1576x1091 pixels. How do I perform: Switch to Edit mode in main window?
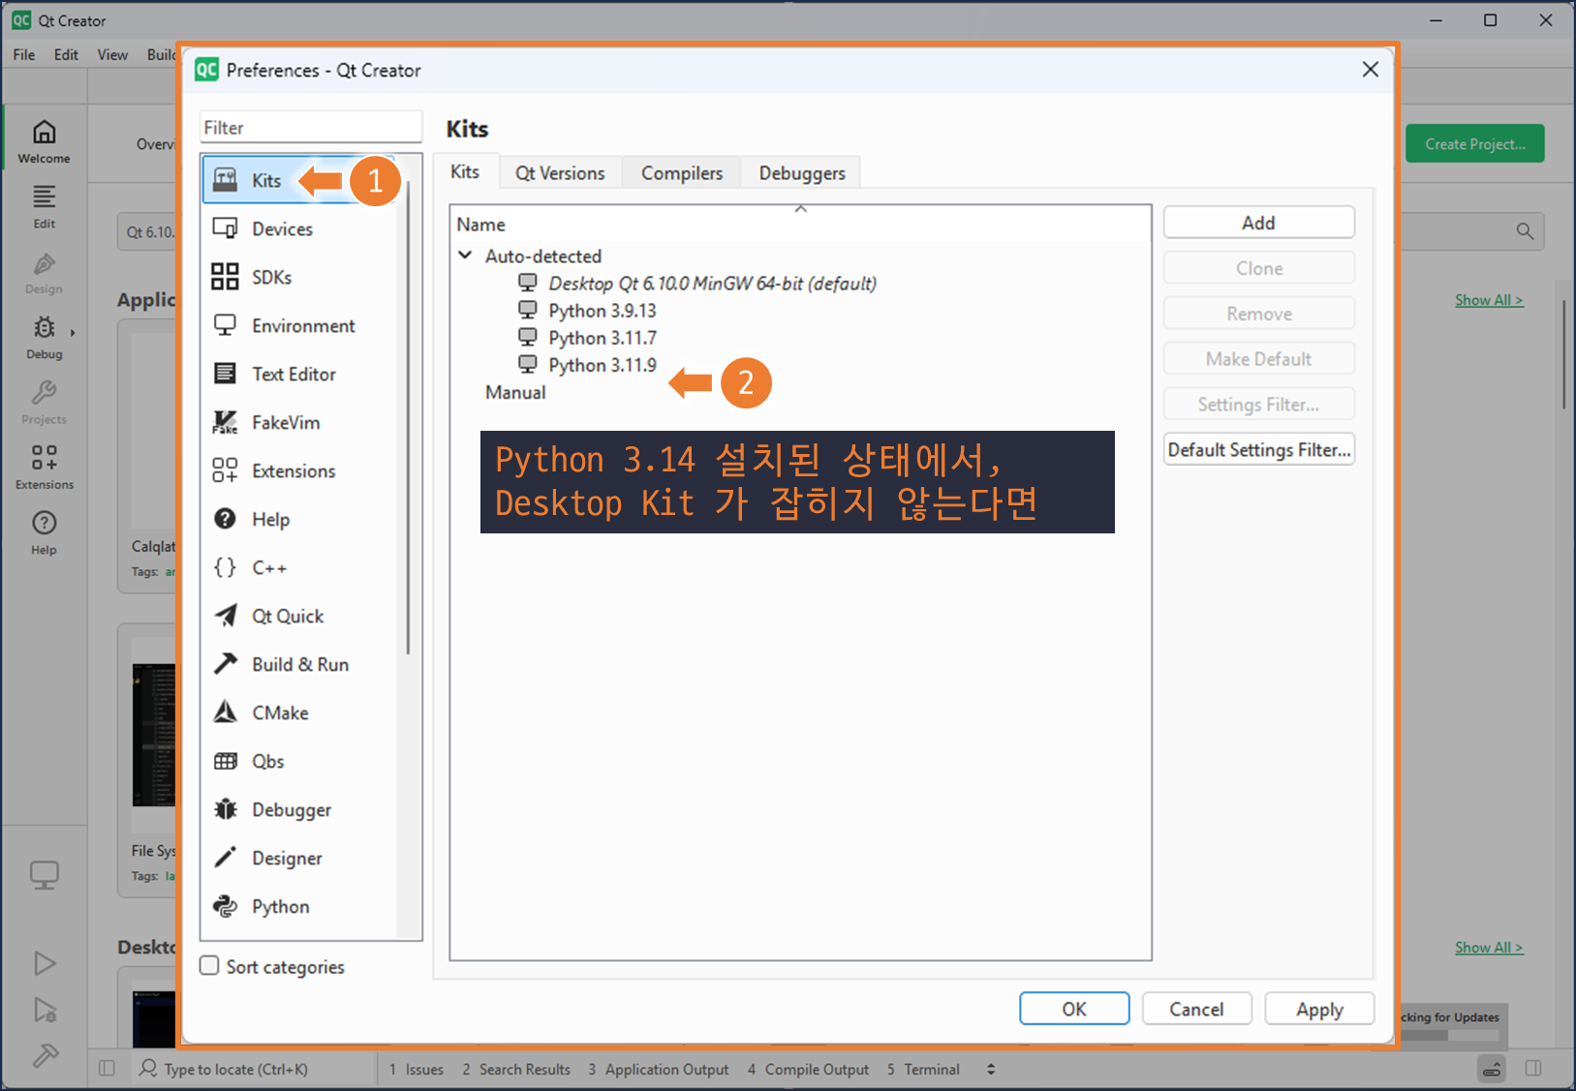(45, 206)
